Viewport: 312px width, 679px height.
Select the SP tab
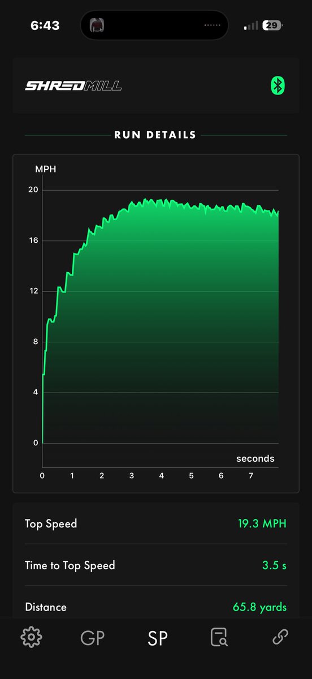(x=158, y=638)
